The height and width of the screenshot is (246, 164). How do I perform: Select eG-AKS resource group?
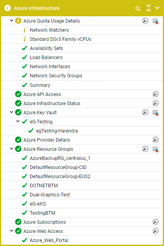point(38,204)
